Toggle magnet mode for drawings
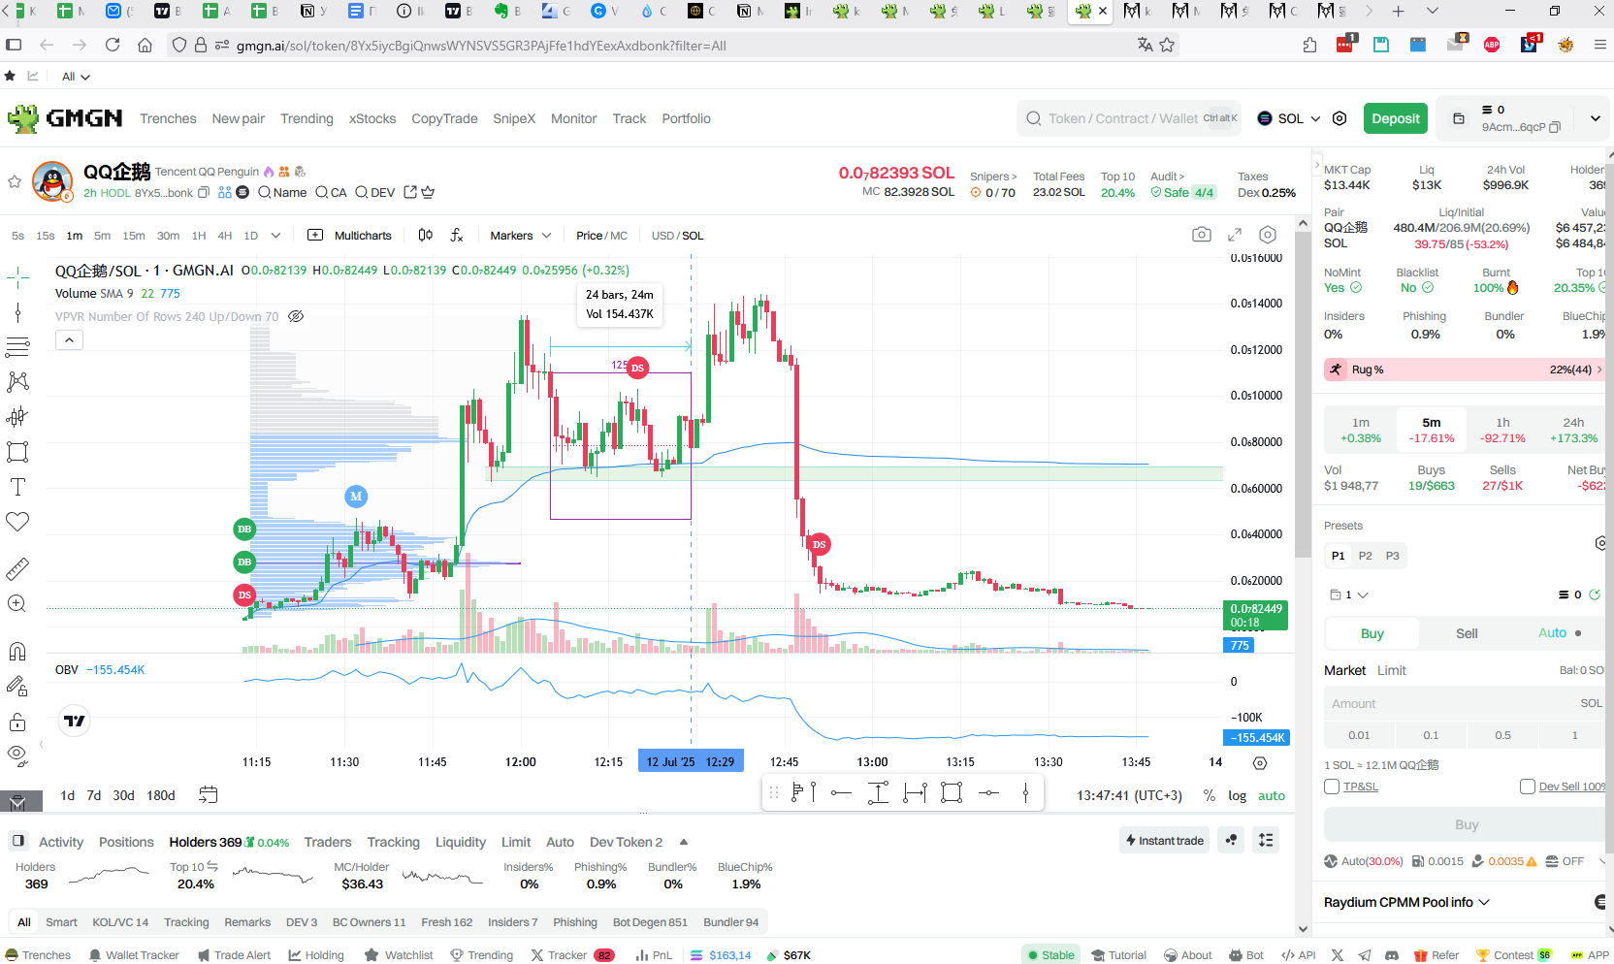1614x964 pixels. pos(17,651)
